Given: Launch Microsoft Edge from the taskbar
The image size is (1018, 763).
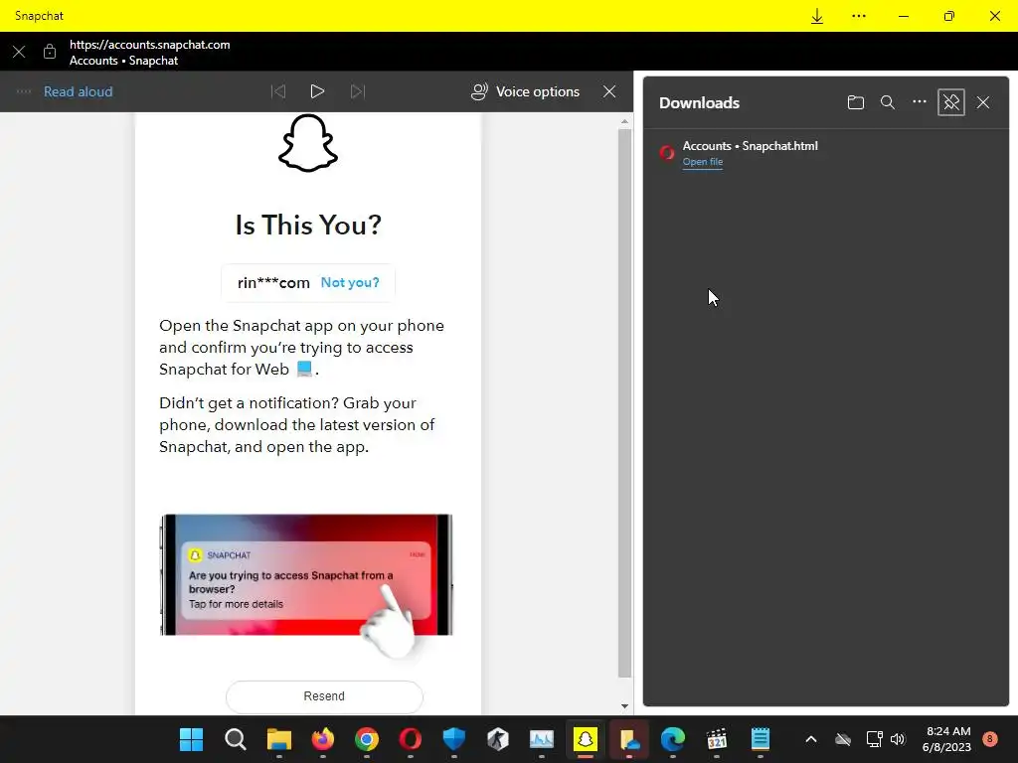Looking at the screenshot, I should (x=673, y=739).
